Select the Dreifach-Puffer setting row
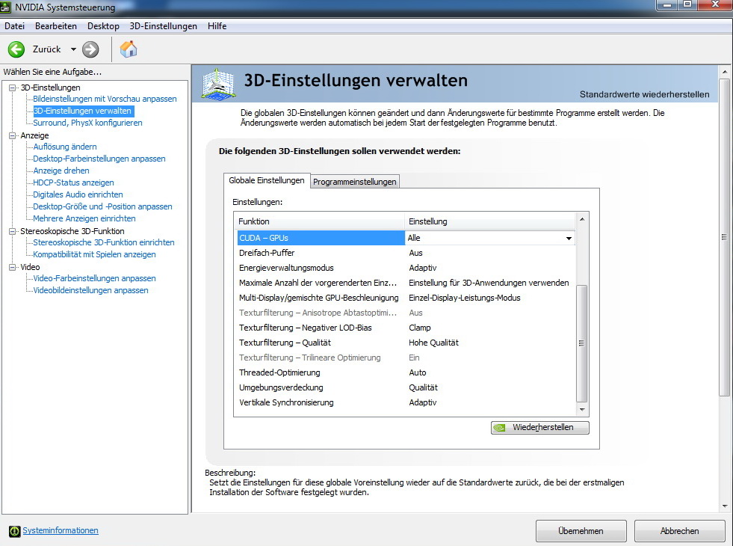This screenshot has width=733, height=546. (406, 253)
